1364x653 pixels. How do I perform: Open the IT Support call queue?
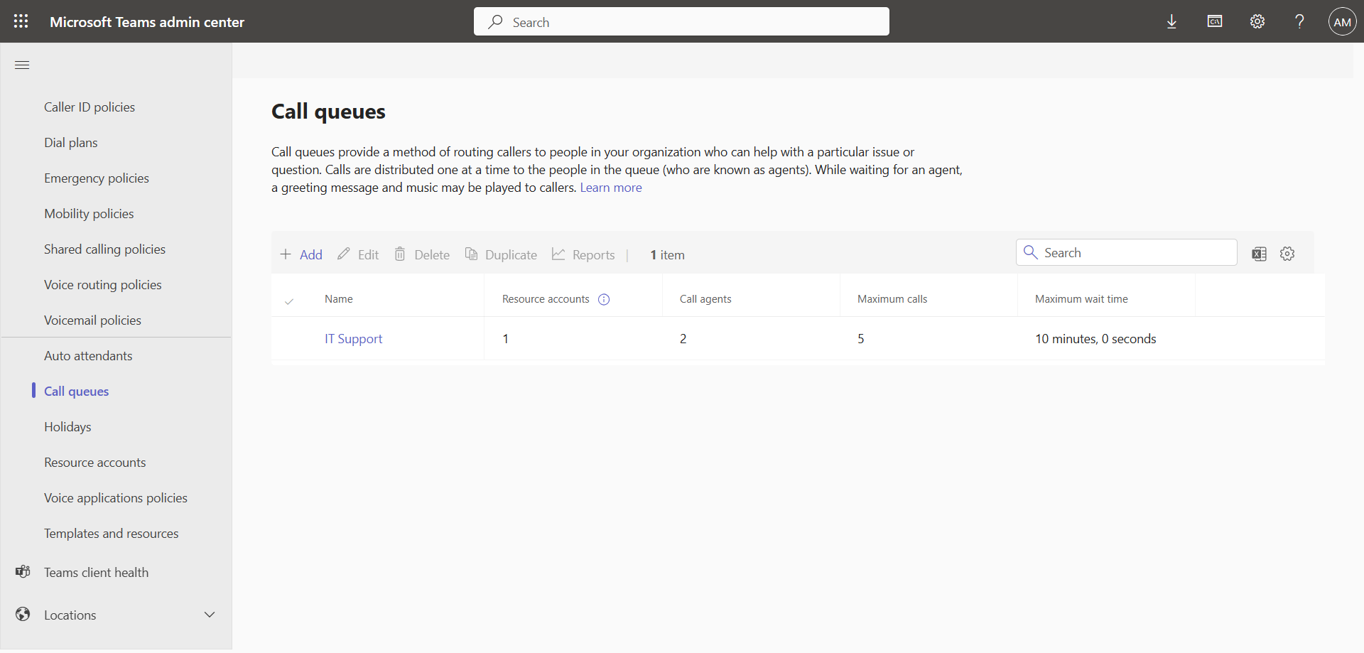tap(353, 339)
